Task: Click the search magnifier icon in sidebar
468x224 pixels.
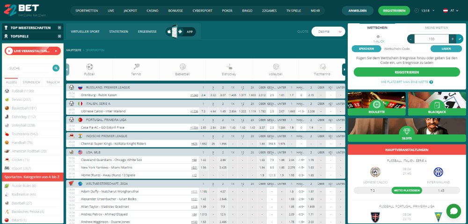Action: click(x=56, y=68)
